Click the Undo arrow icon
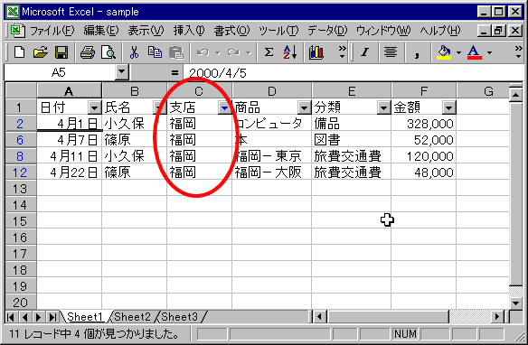The height and width of the screenshot is (345, 528). click(x=203, y=52)
